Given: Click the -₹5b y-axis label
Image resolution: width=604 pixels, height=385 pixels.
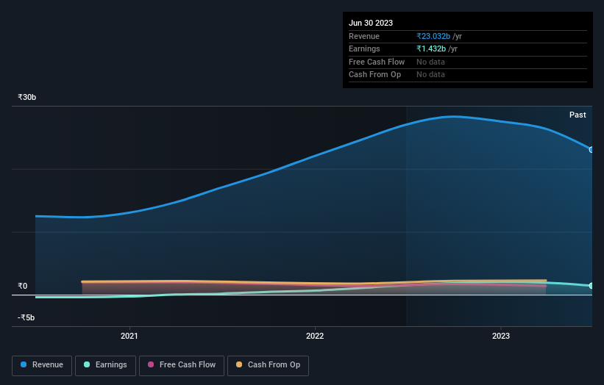Looking at the screenshot, I should point(26,317).
